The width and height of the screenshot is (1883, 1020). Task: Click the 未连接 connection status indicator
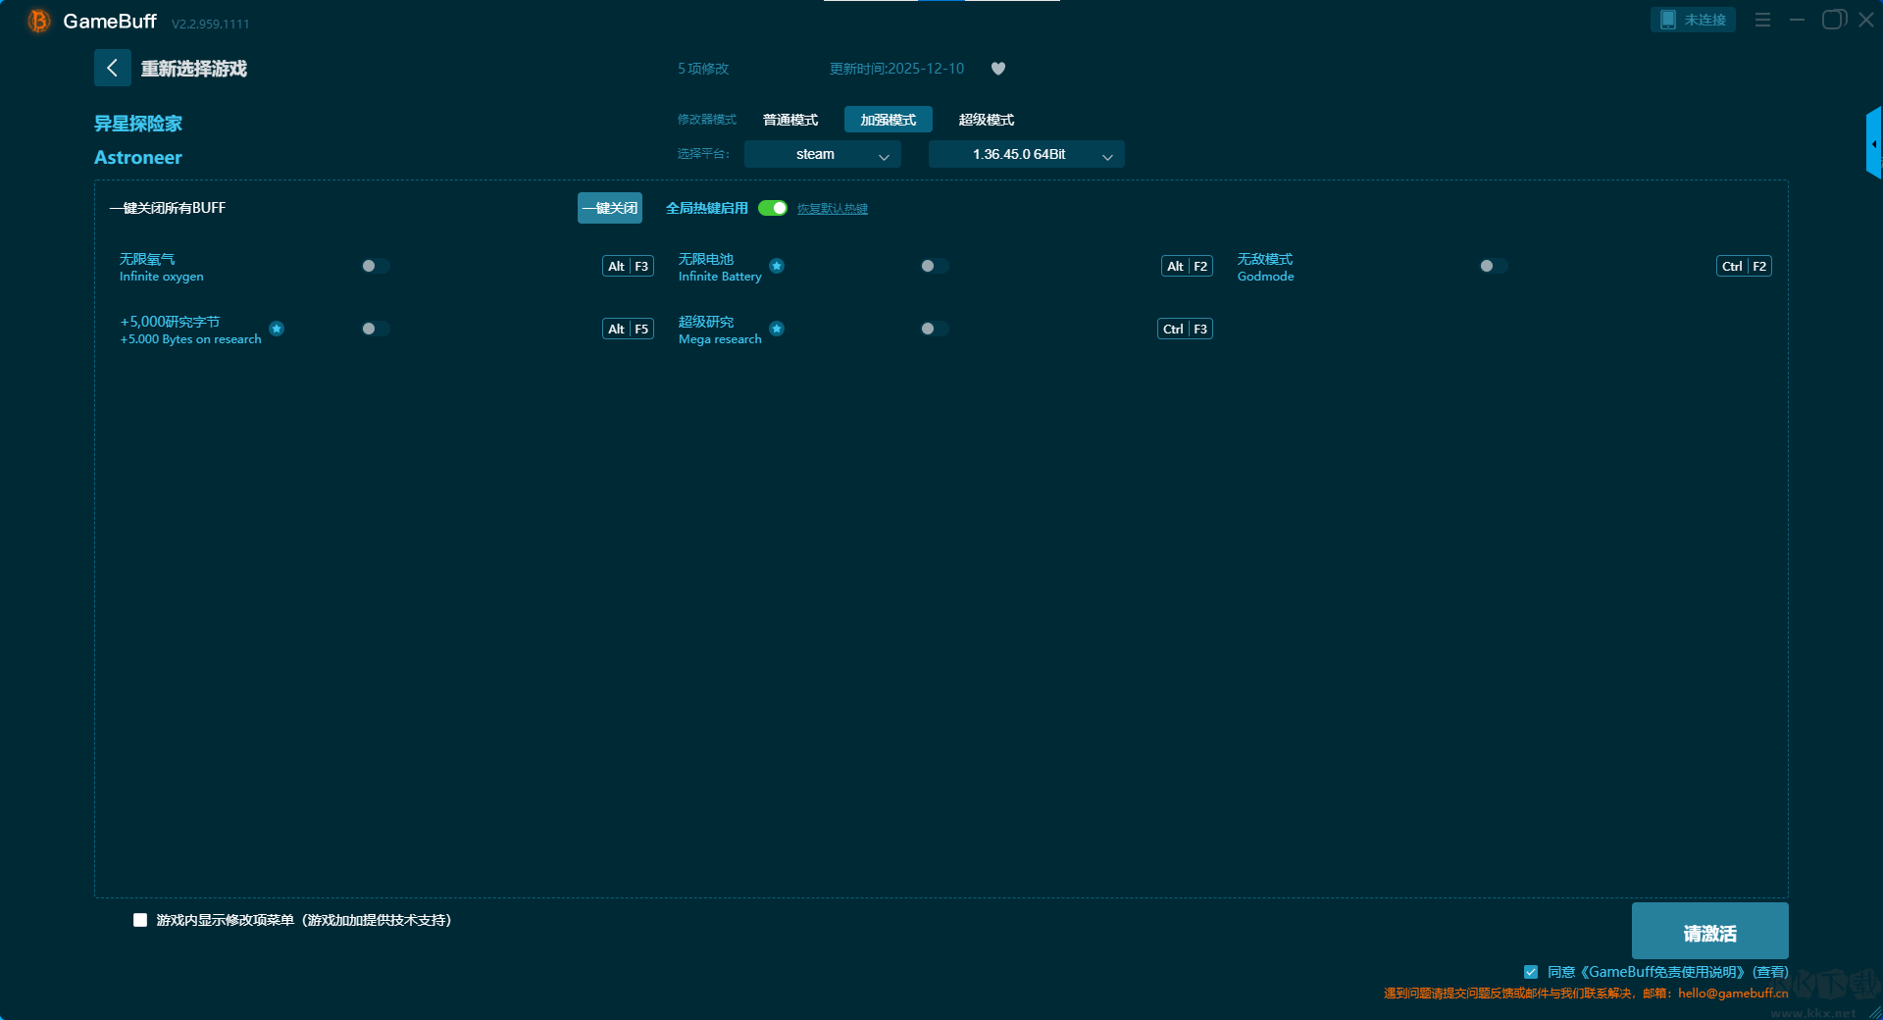1693,20
